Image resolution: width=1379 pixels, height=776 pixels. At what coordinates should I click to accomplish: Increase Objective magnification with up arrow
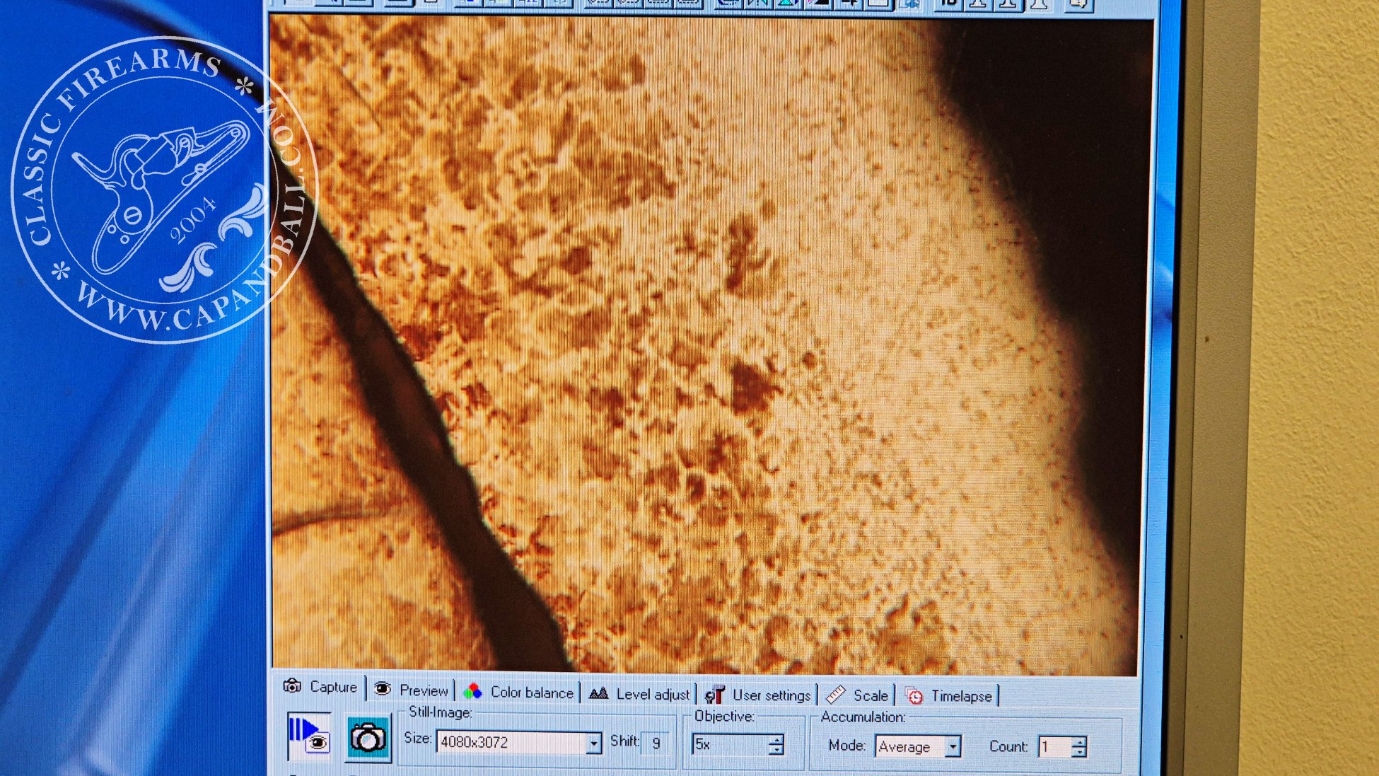point(776,739)
